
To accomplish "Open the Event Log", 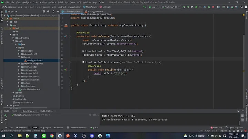I will click(216, 128).
